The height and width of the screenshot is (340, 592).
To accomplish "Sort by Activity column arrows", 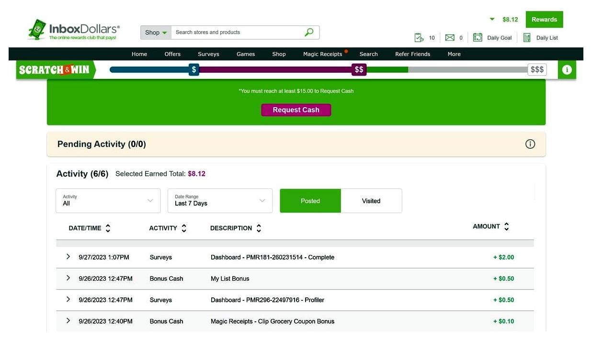I will pyautogui.click(x=184, y=228).
